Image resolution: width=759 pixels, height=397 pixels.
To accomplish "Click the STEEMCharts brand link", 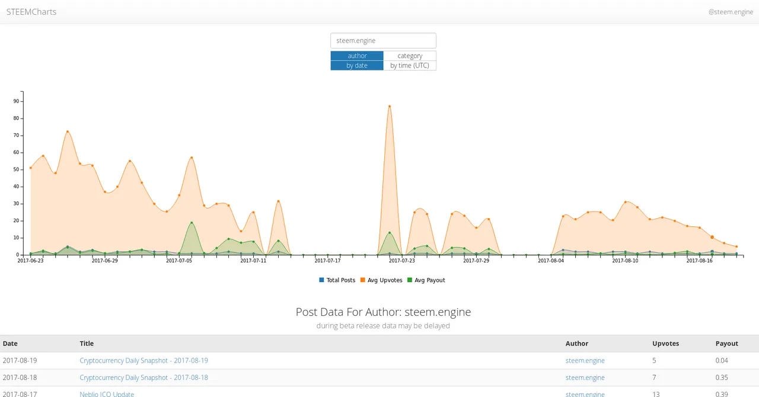I will tap(31, 12).
